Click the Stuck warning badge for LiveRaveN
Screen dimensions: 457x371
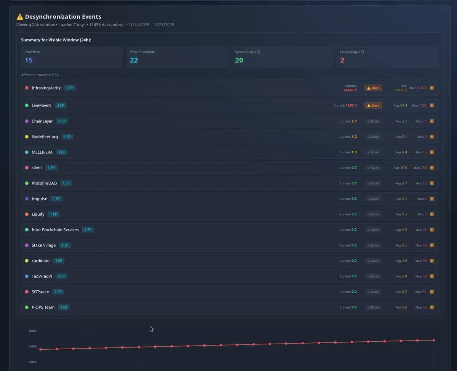(x=373, y=105)
